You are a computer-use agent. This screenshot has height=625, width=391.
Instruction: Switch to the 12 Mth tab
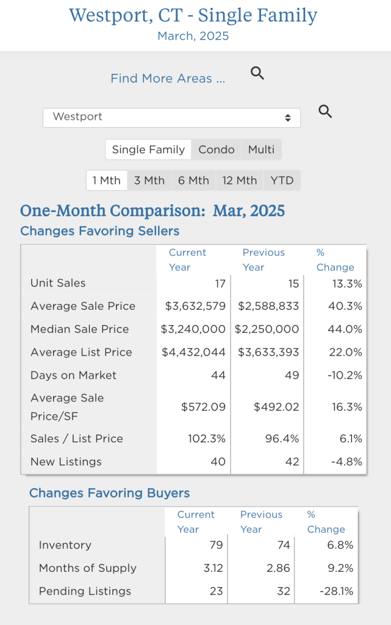click(240, 180)
